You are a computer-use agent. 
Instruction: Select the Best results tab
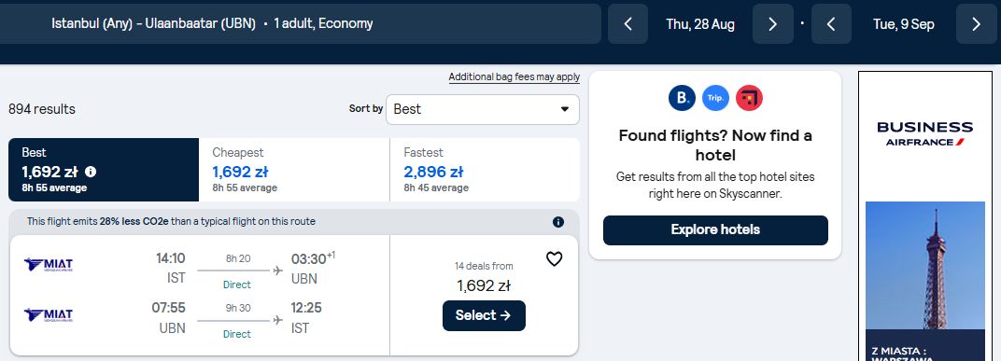tap(104, 170)
